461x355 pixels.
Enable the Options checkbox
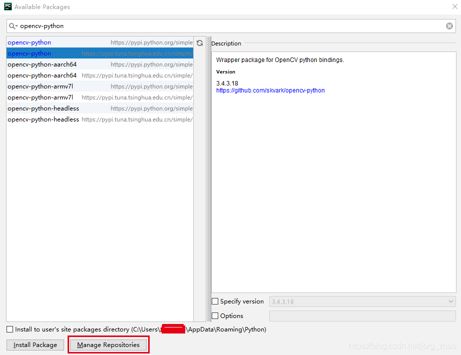[215, 315]
